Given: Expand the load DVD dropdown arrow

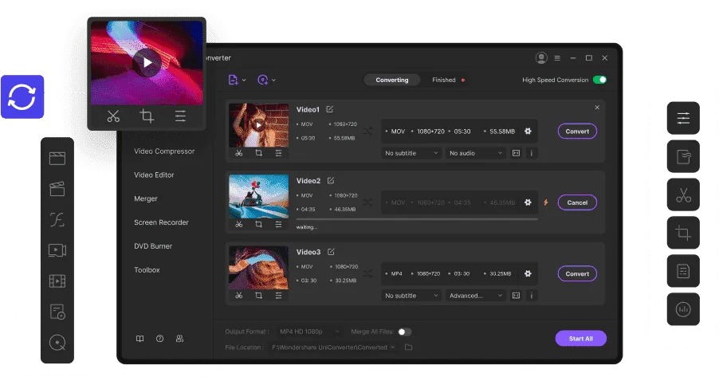Looking at the screenshot, I should pyautogui.click(x=273, y=81).
